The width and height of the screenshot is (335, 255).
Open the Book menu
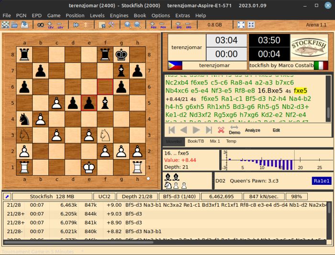pyautogui.click(x=140, y=16)
